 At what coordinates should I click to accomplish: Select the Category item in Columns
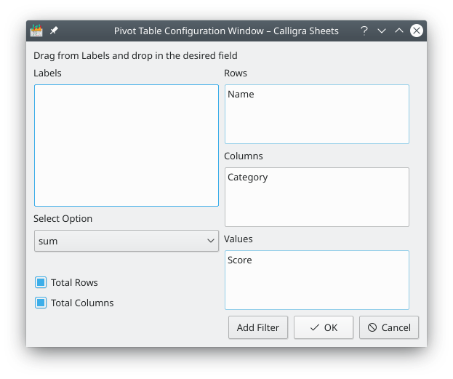(x=248, y=177)
